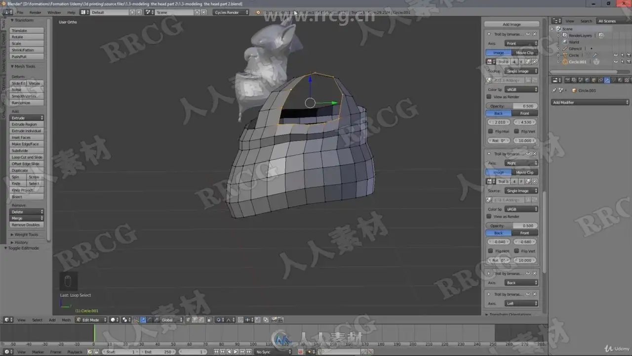Open the Right axis dropdown
This screenshot has height=356, width=632.
pyautogui.click(x=521, y=163)
